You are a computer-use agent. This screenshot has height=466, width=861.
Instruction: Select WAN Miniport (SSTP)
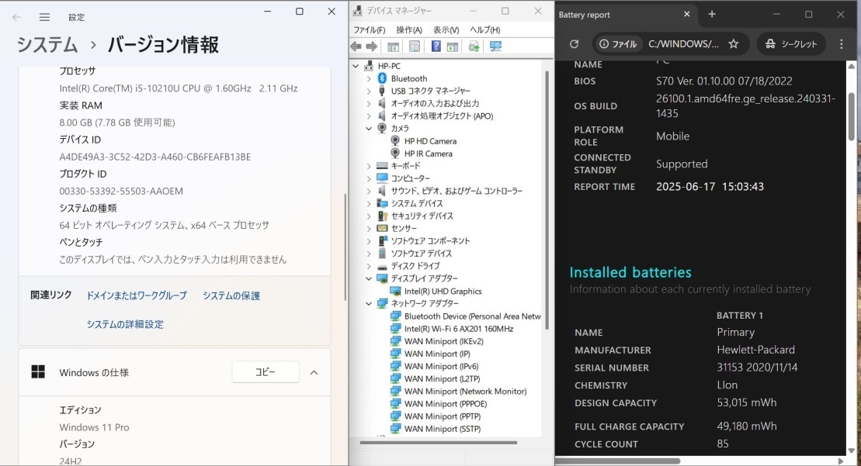pyautogui.click(x=443, y=429)
